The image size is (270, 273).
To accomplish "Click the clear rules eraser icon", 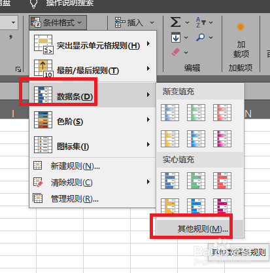I will pyautogui.click(x=38, y=182).
